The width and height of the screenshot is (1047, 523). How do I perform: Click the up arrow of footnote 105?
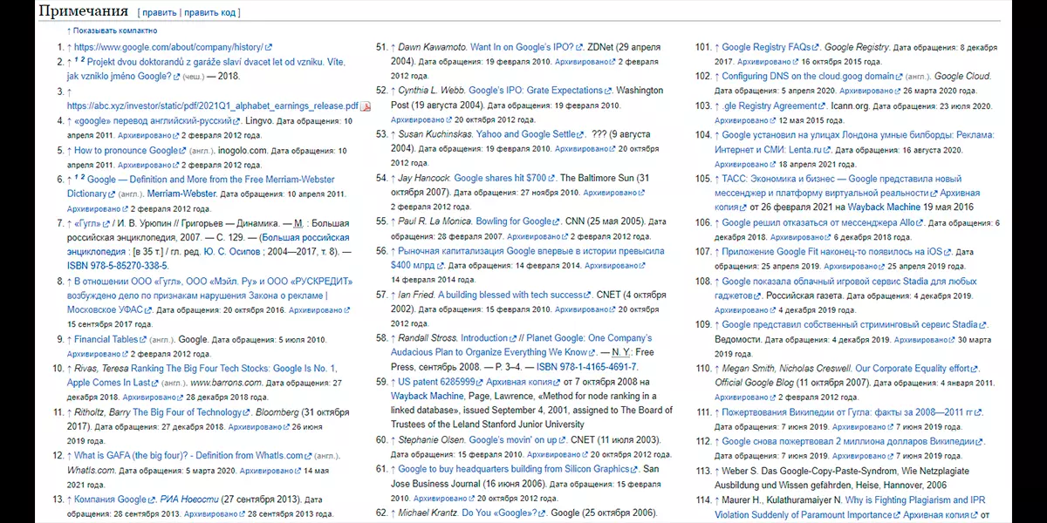[716, 179]
